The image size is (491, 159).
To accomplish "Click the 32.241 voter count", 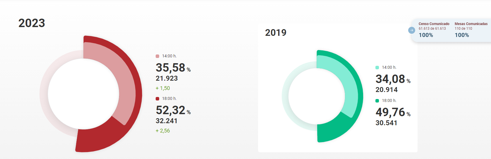I will tap(166, 121).
